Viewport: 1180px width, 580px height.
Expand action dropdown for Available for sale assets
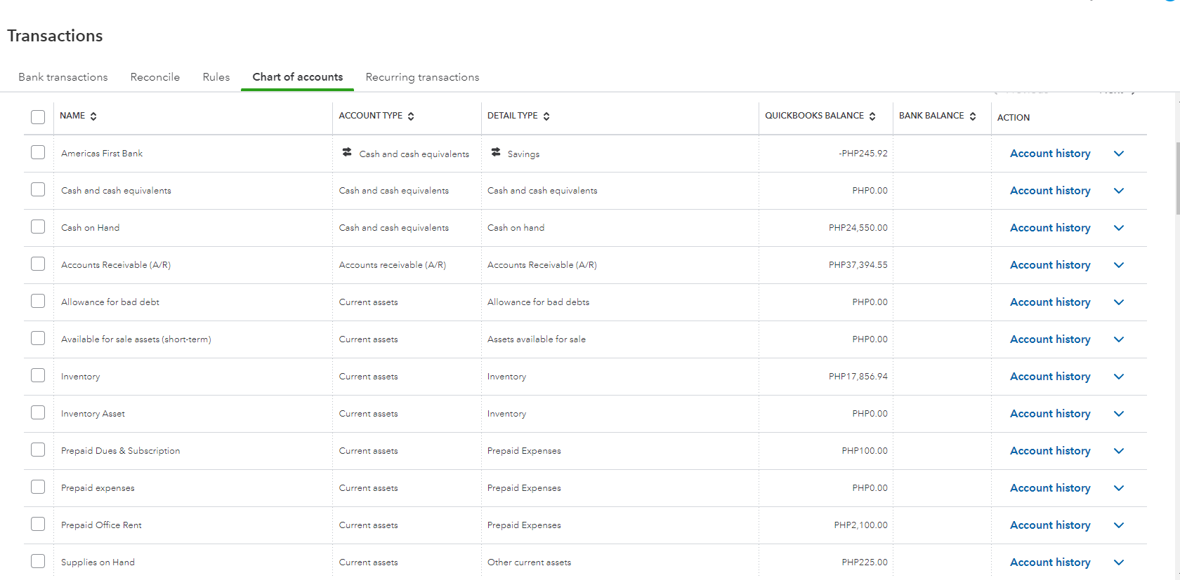point(1119,339)
